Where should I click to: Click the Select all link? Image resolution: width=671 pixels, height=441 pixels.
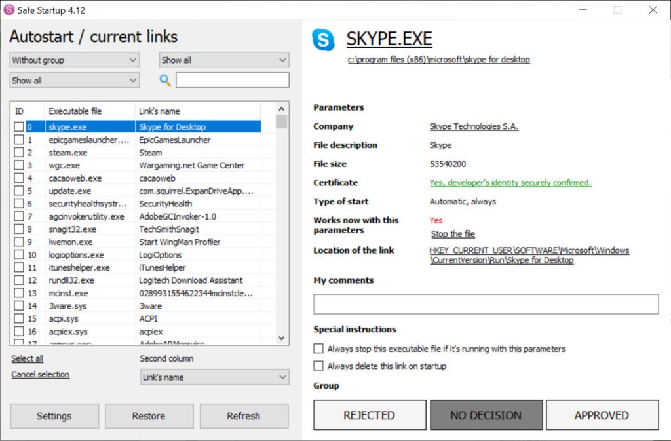click(x=27, y=358)
